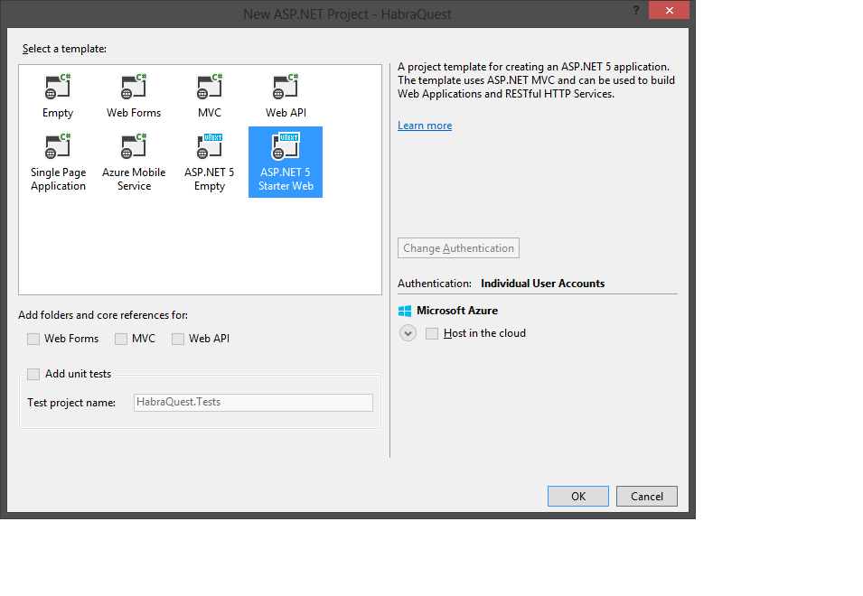
Task: Dismiss the dialog with Cancel
Action: (x=647, y=496)
